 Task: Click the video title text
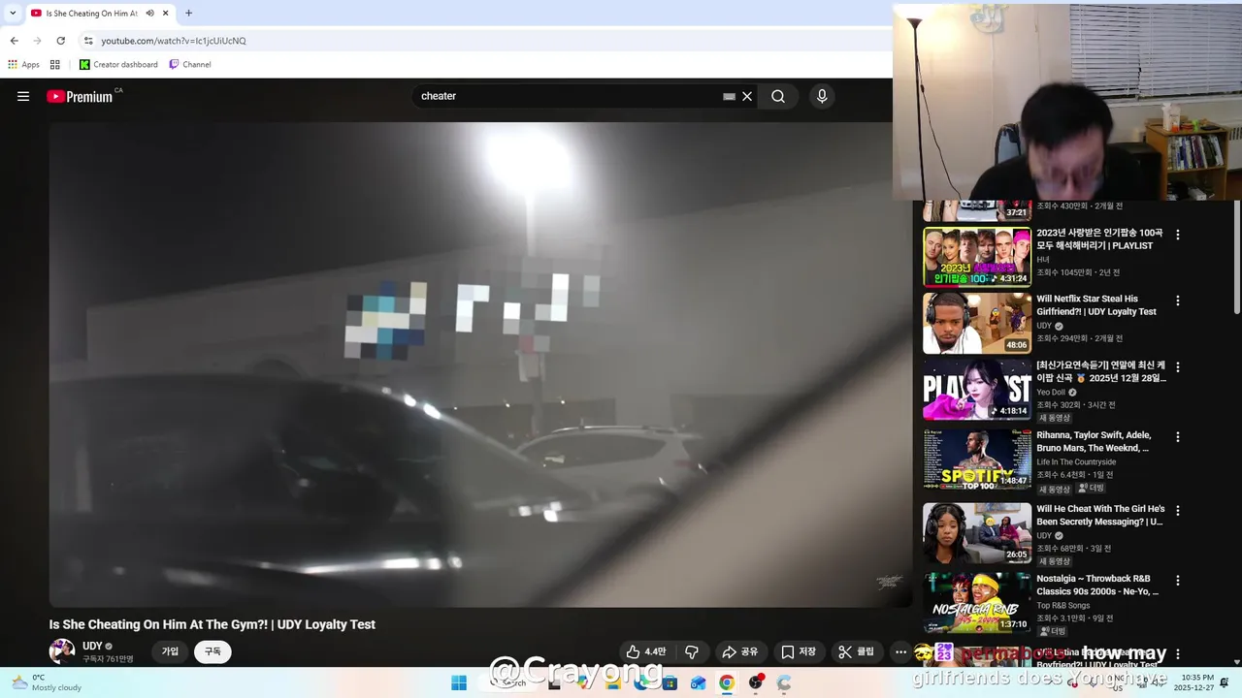[x=212, y=624]
